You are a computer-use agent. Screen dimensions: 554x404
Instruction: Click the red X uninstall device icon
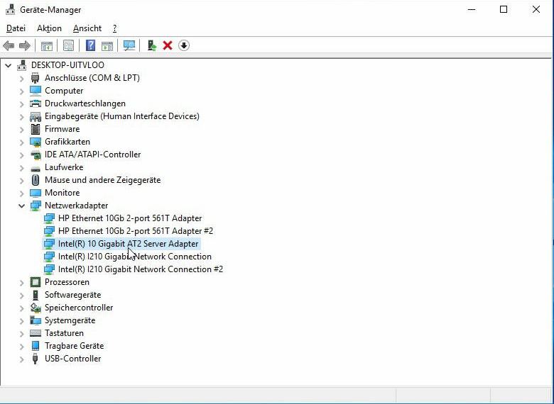(x=168, y=45)
